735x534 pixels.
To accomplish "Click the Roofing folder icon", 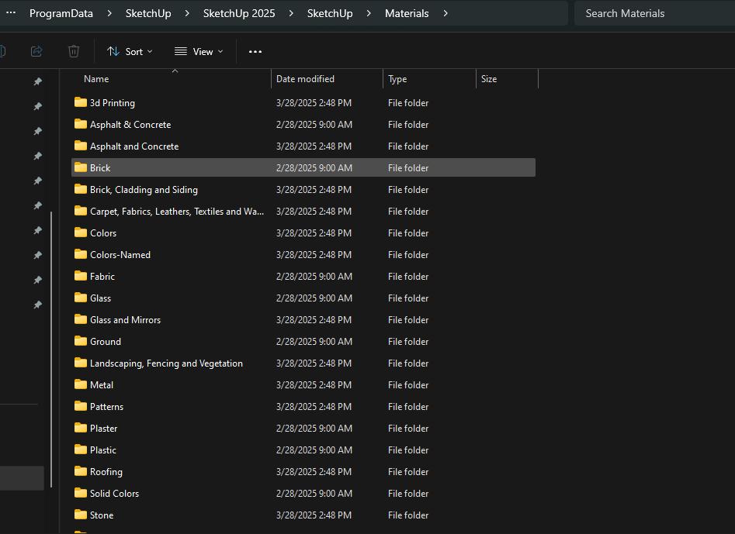I will [x=81, y=470].
